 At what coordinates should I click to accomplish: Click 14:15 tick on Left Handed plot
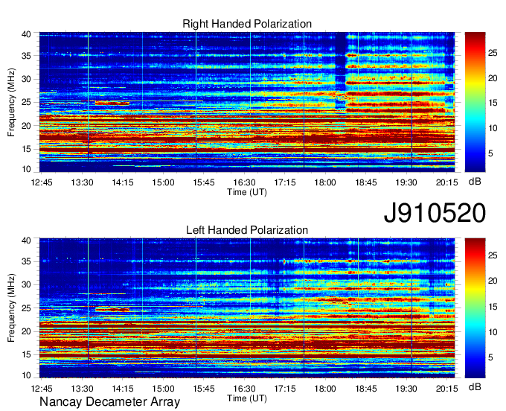coord(123,389)
